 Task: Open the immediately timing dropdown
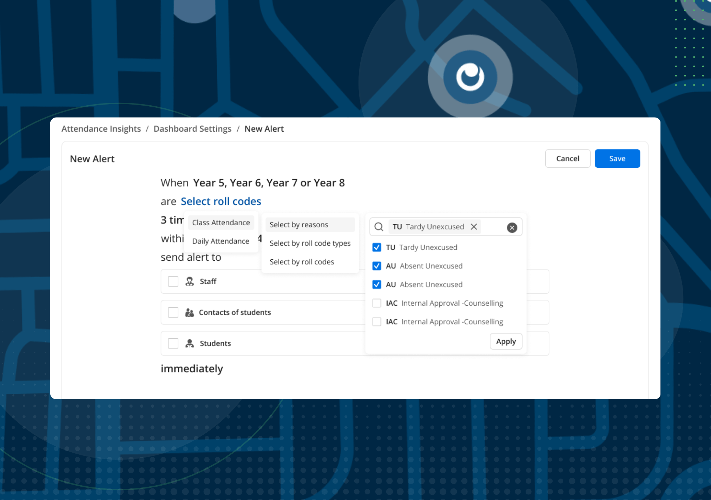click(x=192, y=369)
